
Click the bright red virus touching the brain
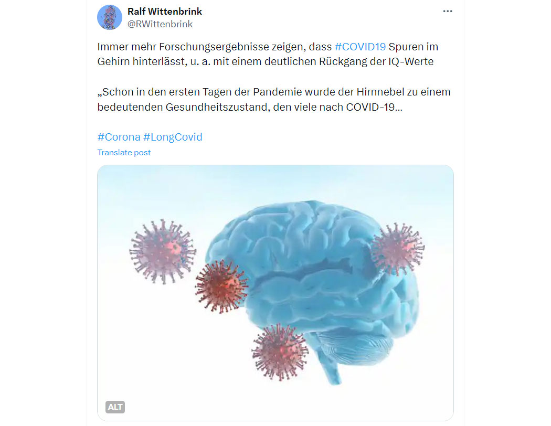[x=221, y=286]
